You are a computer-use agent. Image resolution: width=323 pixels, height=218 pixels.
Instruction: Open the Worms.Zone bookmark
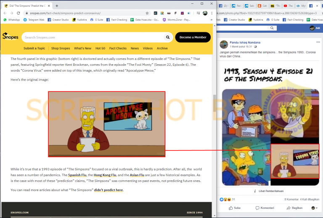[177, 20]
